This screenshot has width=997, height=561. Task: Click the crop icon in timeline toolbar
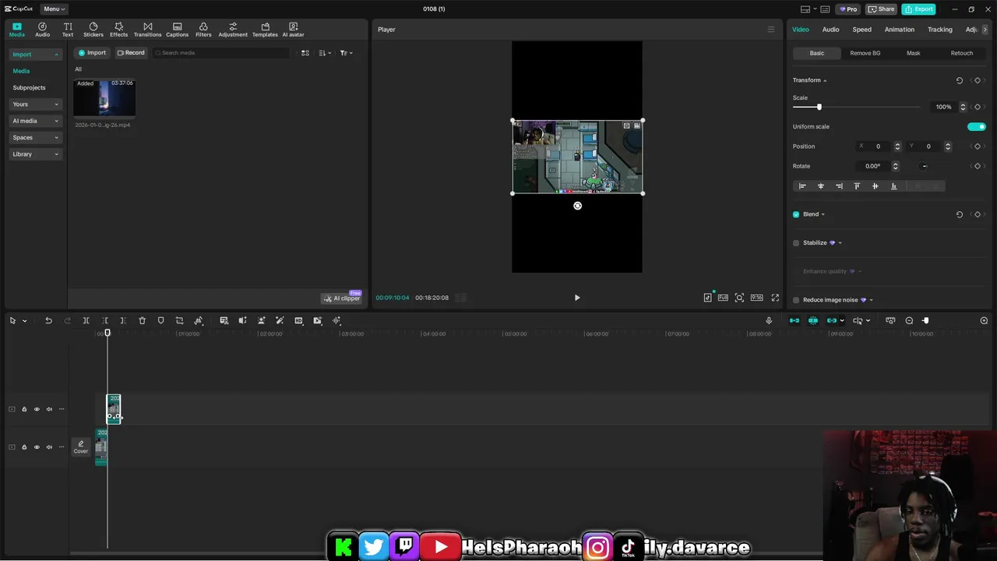(179, 320)
